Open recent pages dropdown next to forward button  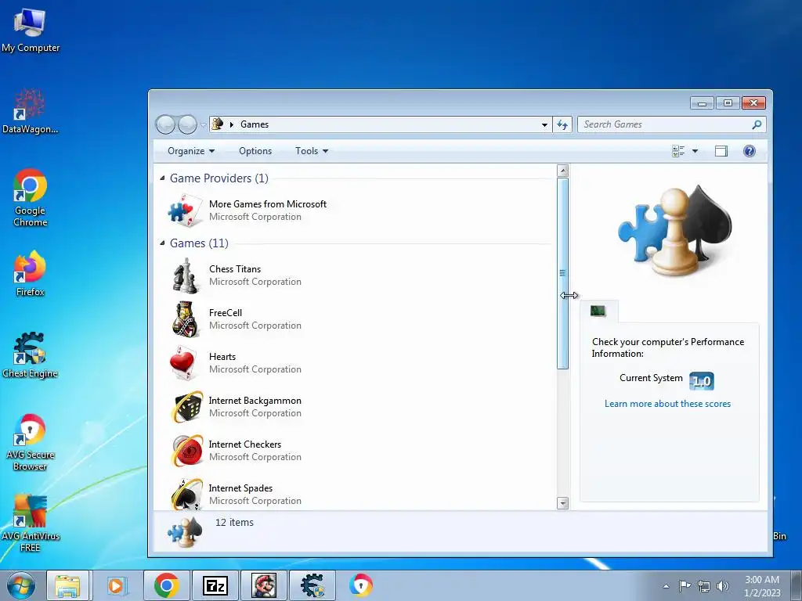click(203, 124)
